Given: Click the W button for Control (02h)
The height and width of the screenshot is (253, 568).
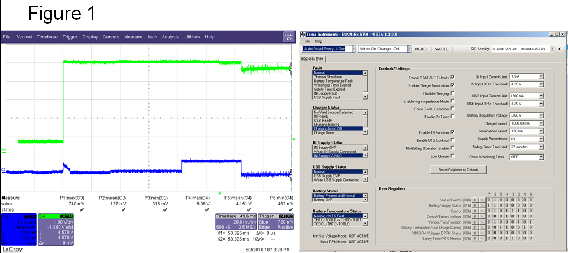Looking at the screenshot, I should pos(482,211).
